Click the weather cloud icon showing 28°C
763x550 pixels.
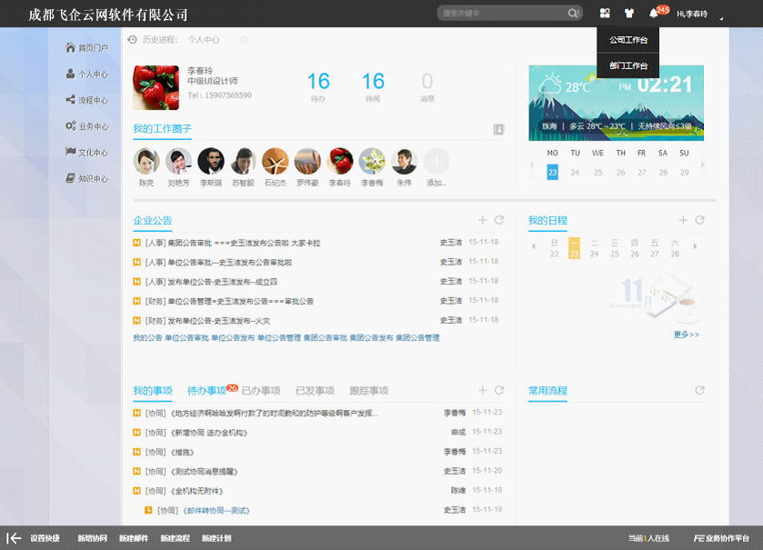point(551,85)
